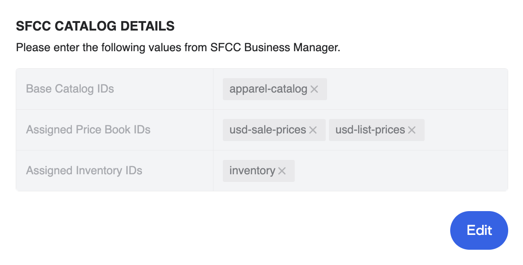This screenshot has height=265, width=523.
Task: Click the Base Catalog IDs row label
Action: pyautogui.click(x=70, y=89)
